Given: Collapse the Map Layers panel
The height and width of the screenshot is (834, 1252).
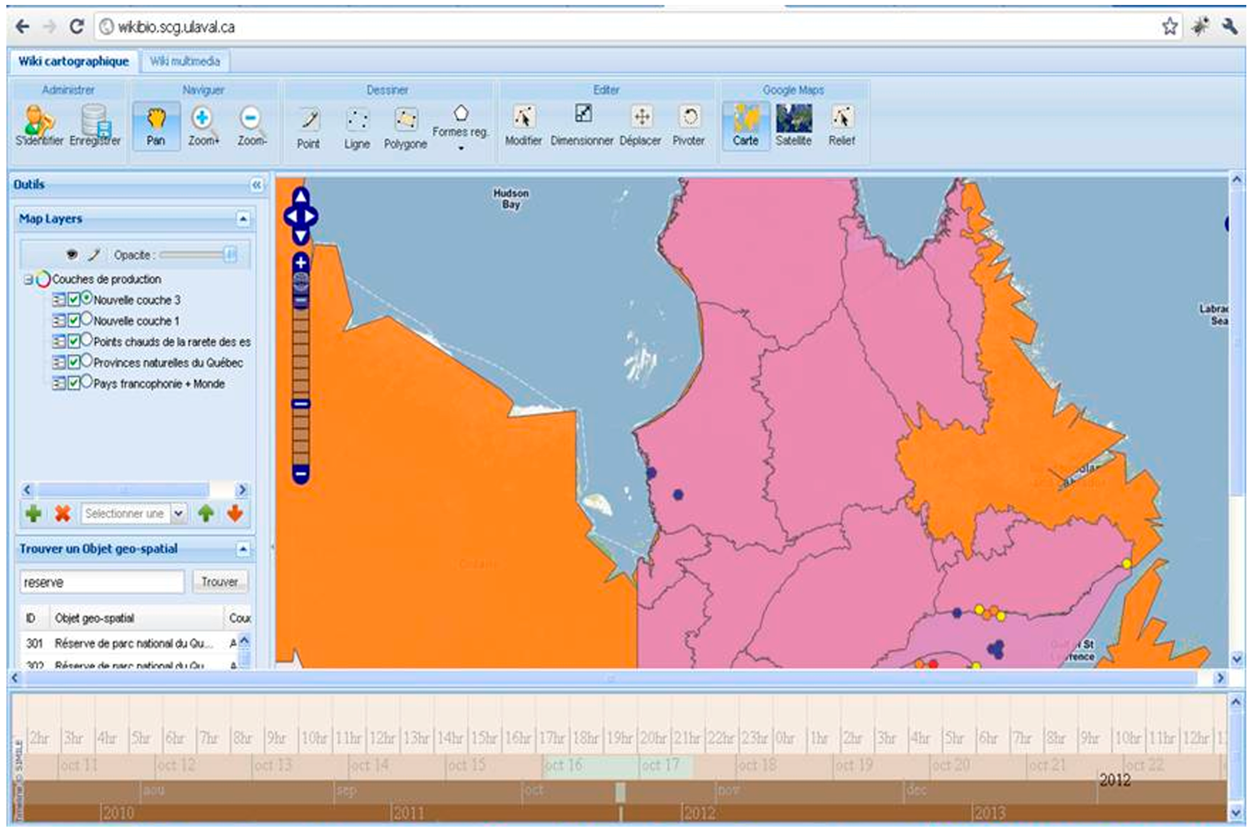Looking at the screenshot, I should coord(243,219).
